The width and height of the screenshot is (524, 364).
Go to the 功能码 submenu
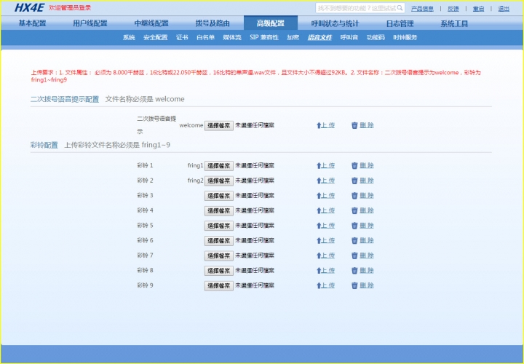pyautogui.click(x=376, y=37)
